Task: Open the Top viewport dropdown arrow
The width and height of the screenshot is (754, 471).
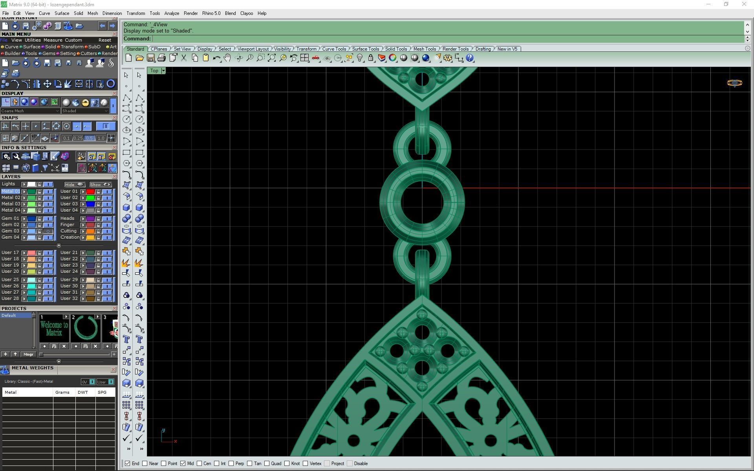Action: [163, 71]
